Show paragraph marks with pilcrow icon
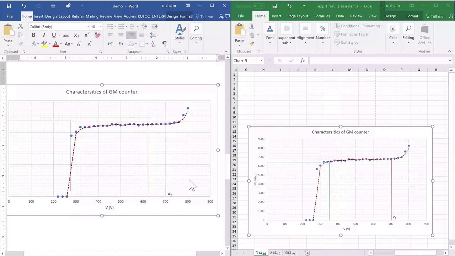 [x=164, y=44]
